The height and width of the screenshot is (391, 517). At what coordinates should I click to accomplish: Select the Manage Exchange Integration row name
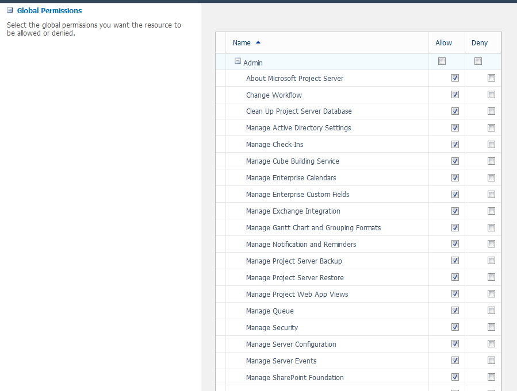click(293, 211)
